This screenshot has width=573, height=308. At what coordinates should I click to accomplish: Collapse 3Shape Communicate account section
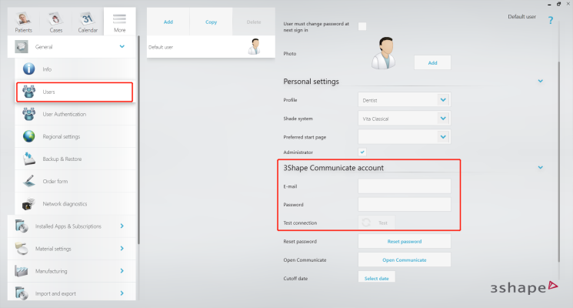pos(541,167)
